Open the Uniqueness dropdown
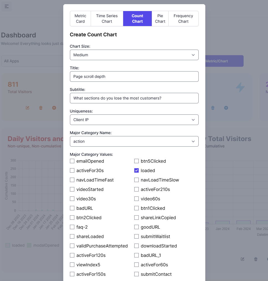This screenshot has height=281, width=268. pyautogui.click(x=134, y=120)
